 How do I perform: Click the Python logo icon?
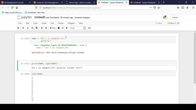point(165,17)
